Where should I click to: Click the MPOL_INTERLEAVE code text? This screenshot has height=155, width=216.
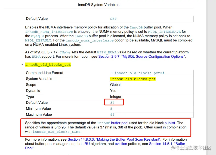pyautogui.click(x=164, y=32)
